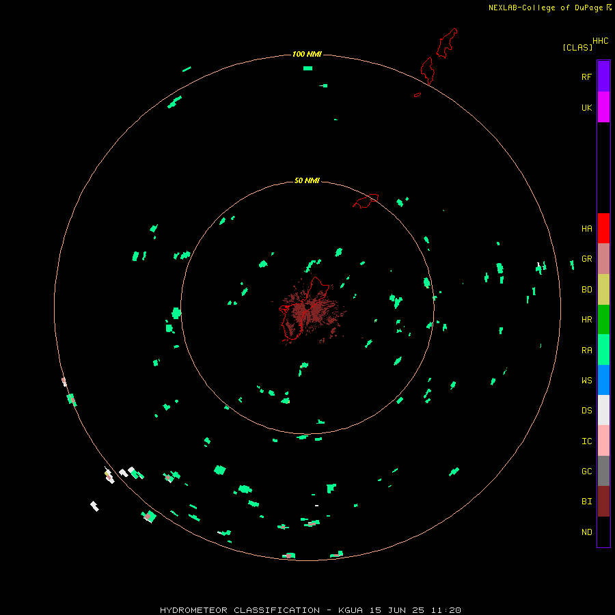
Task: Click the GC gray legend swatch
Action: (603, 471)
